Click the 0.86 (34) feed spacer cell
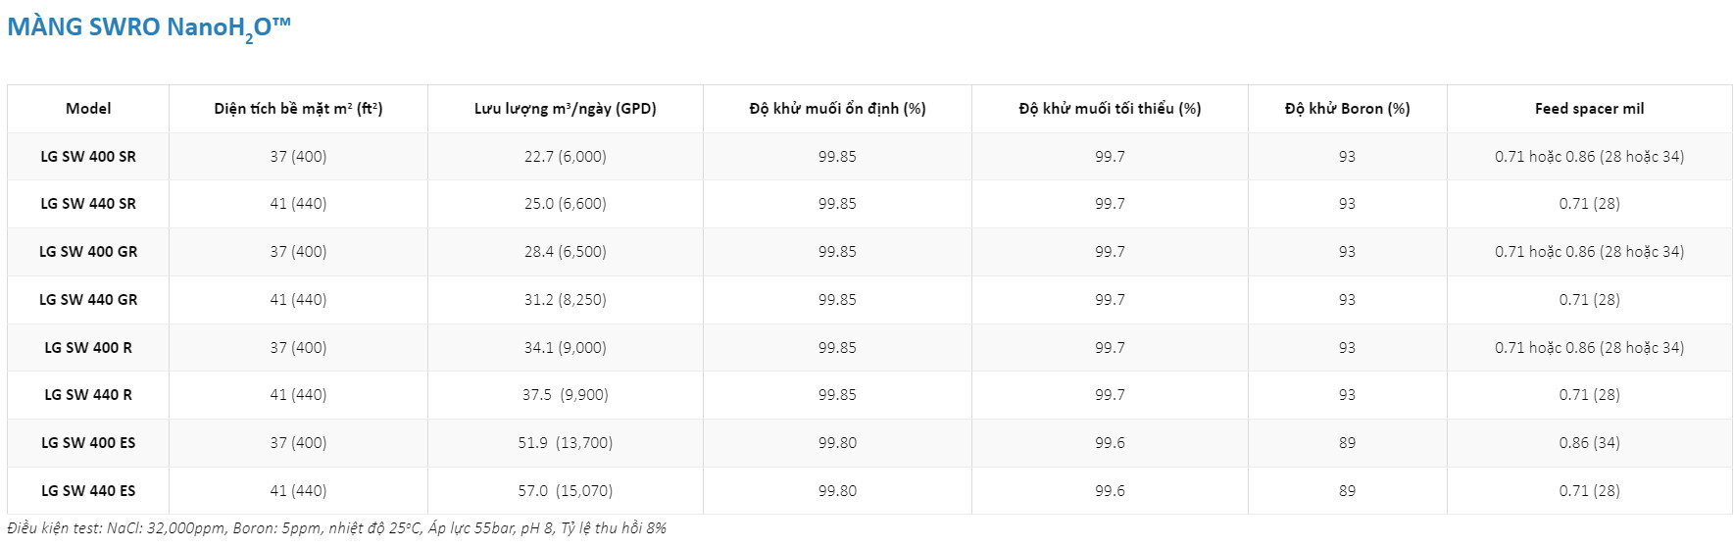This screenshot has height=548, width=1734. coord(1589,443)
